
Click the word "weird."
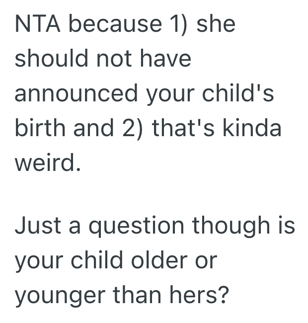click(47, 162)
